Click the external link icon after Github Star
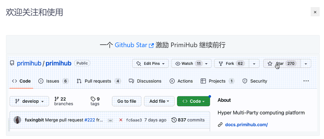 151,45
